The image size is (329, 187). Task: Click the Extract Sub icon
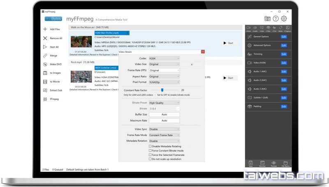[45, 90]
